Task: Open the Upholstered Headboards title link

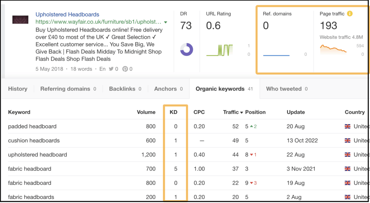Action: pyautogui.click(x=67, y=14)
